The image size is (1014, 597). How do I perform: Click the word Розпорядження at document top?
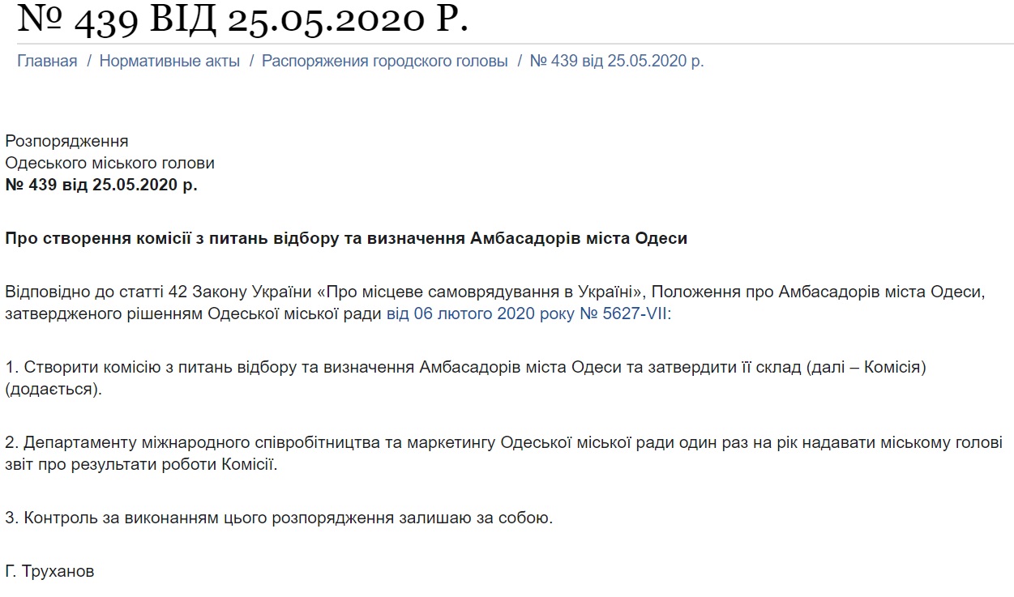[66, 142]
